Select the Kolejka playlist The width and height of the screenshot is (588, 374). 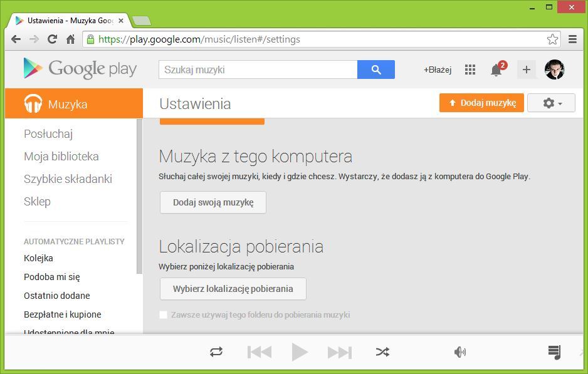38,258
